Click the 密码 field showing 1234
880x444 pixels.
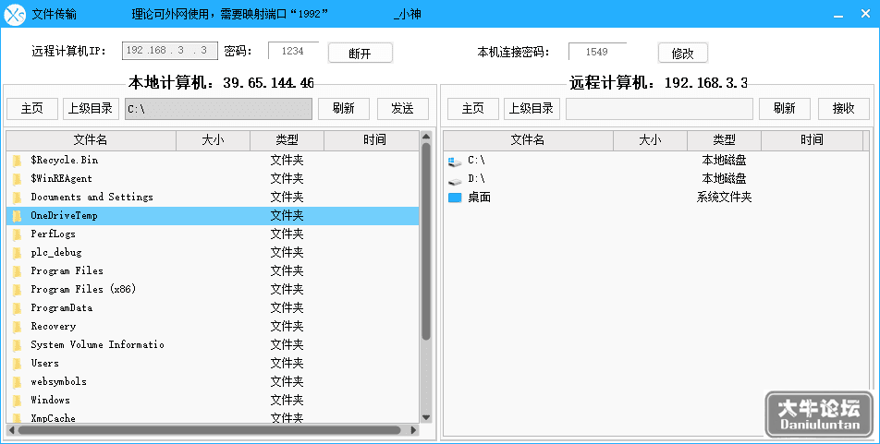pyautogui.click(x=293, y=51)
